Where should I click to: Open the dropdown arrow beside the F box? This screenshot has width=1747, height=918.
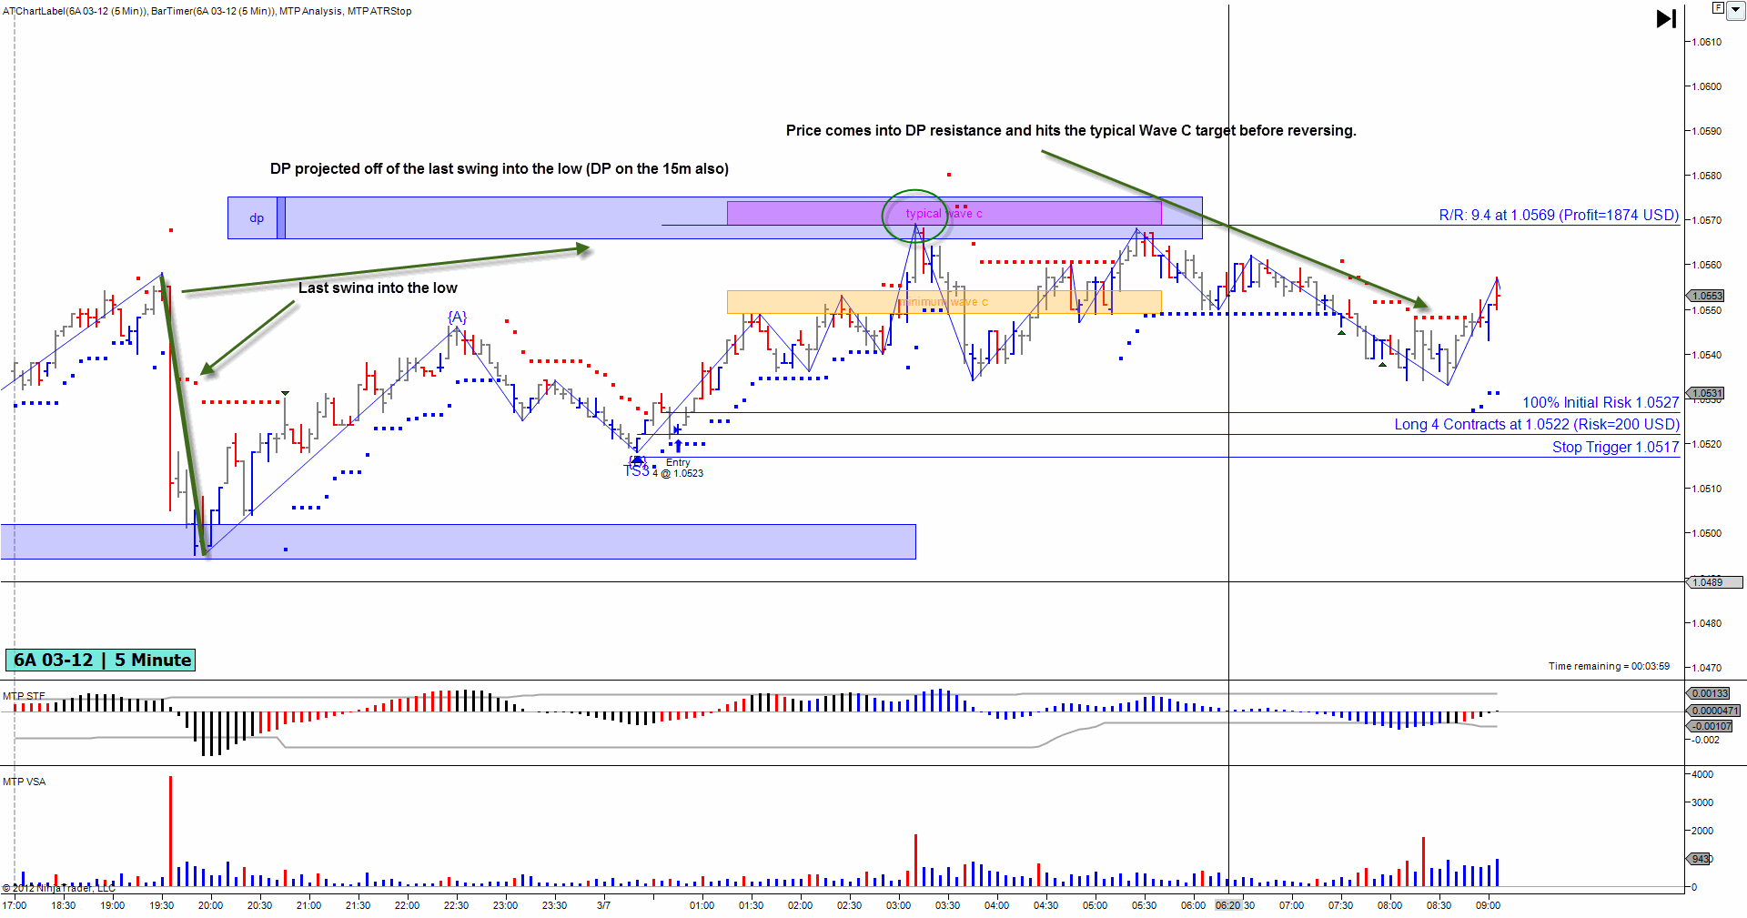[1735, 11]
